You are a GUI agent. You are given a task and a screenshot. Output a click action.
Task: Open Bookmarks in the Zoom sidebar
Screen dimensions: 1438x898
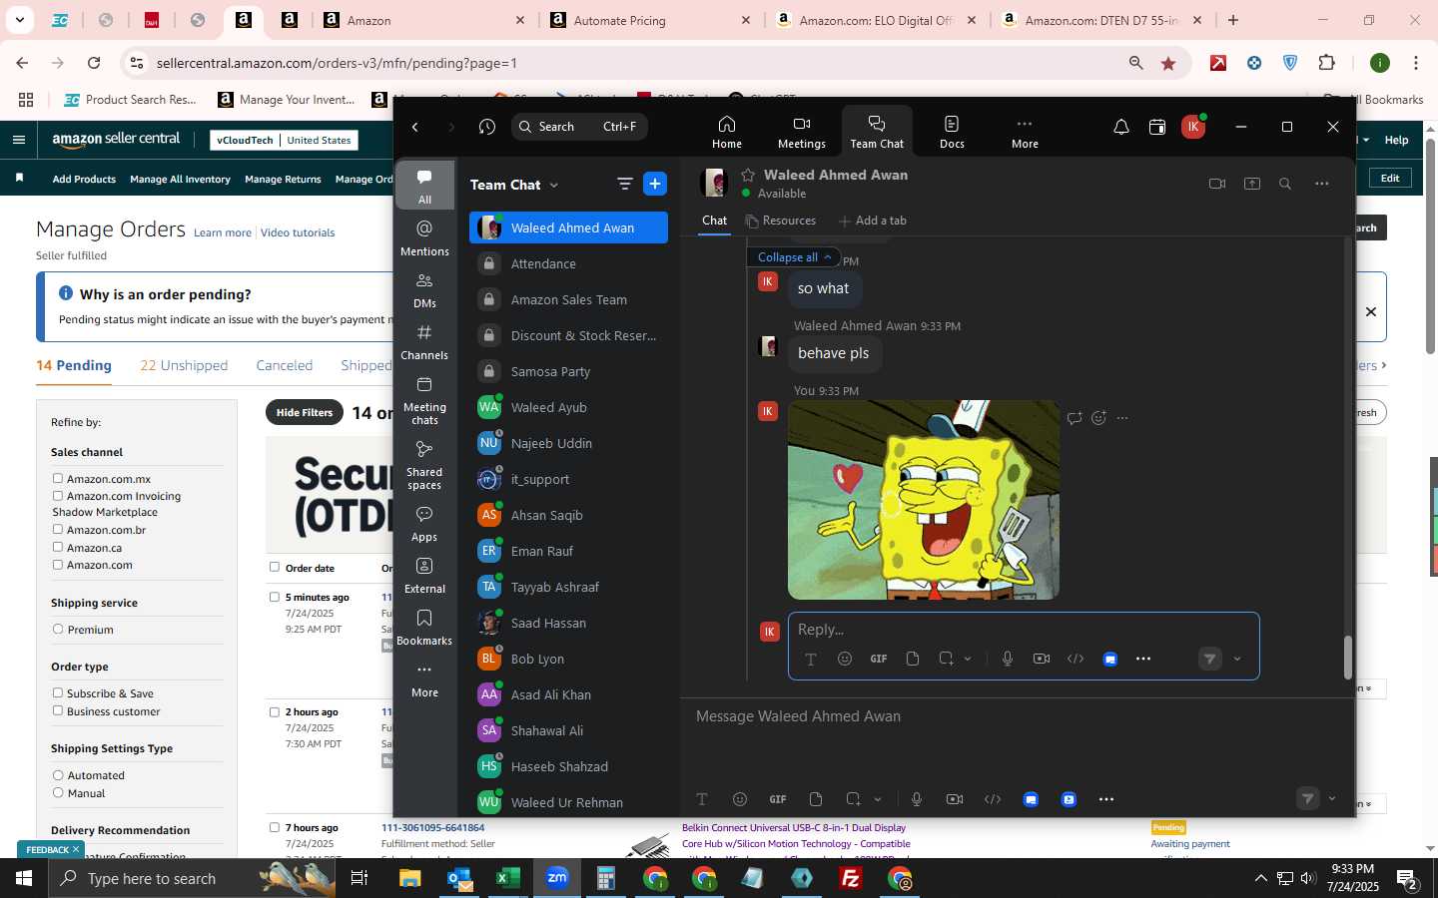[424, 627]
